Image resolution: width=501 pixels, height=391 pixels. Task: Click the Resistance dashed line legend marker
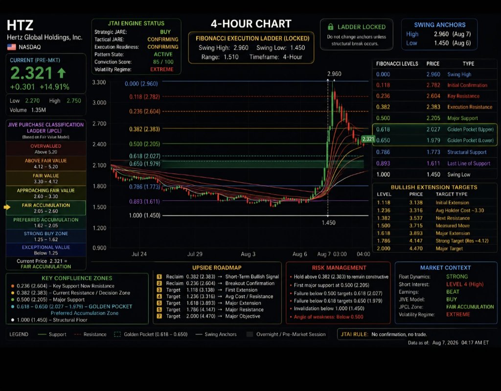[x=77, y=334]
